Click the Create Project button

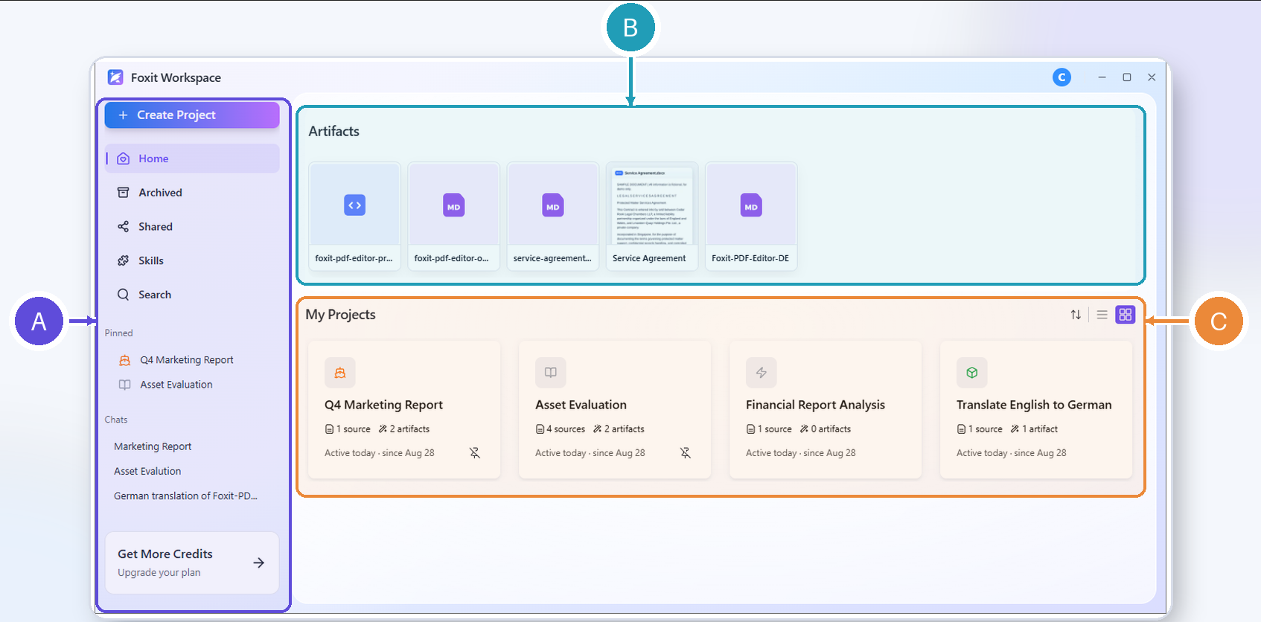pyautogui.click(x=192, y=115)
